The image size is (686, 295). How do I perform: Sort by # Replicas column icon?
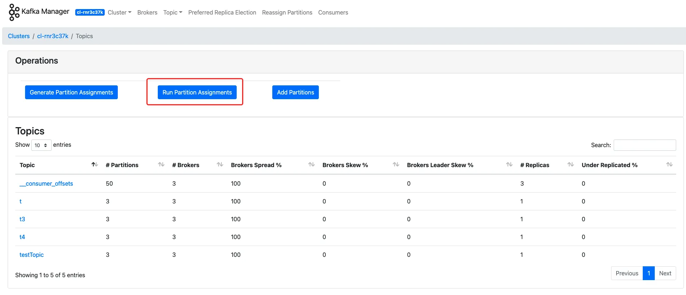click(x=570, y=165)
